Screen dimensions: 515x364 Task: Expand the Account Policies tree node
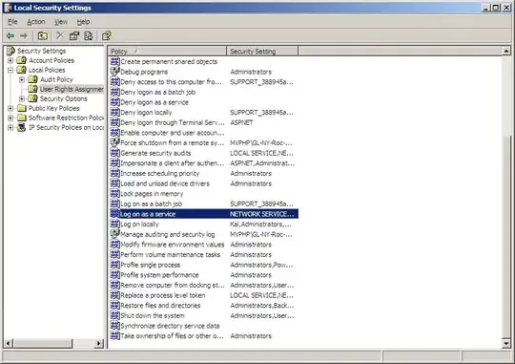[10, 60]
